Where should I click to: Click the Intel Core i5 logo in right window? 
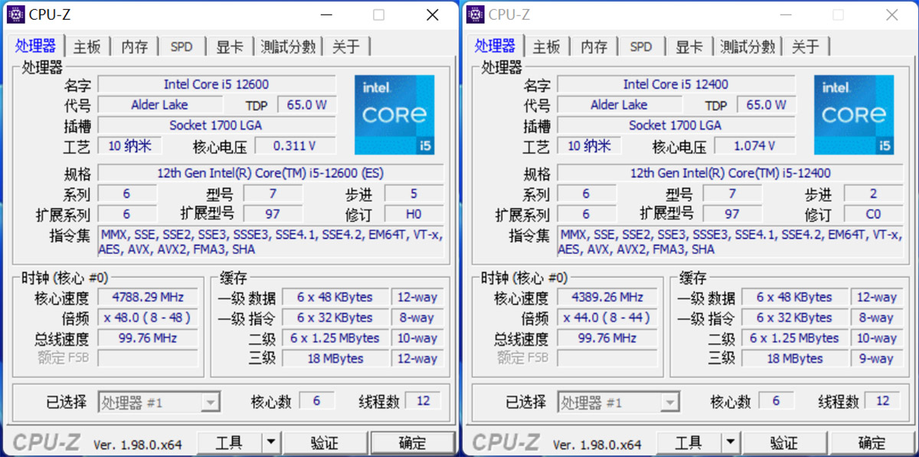click(x=854, y=115)
